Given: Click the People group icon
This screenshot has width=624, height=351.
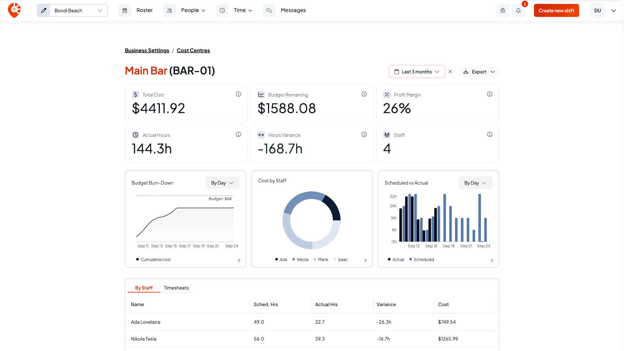Looking at the screenshot, I should click(169, 10).
